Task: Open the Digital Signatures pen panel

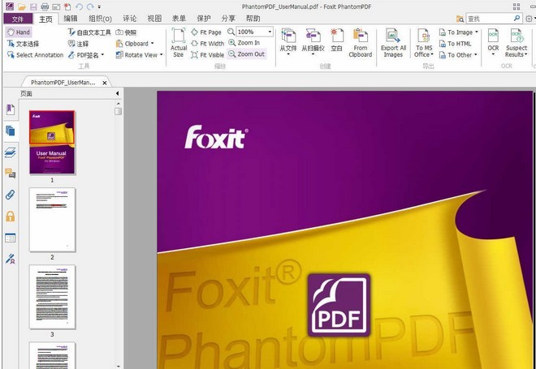Action: pyautogui.click(x=11, y=259)
